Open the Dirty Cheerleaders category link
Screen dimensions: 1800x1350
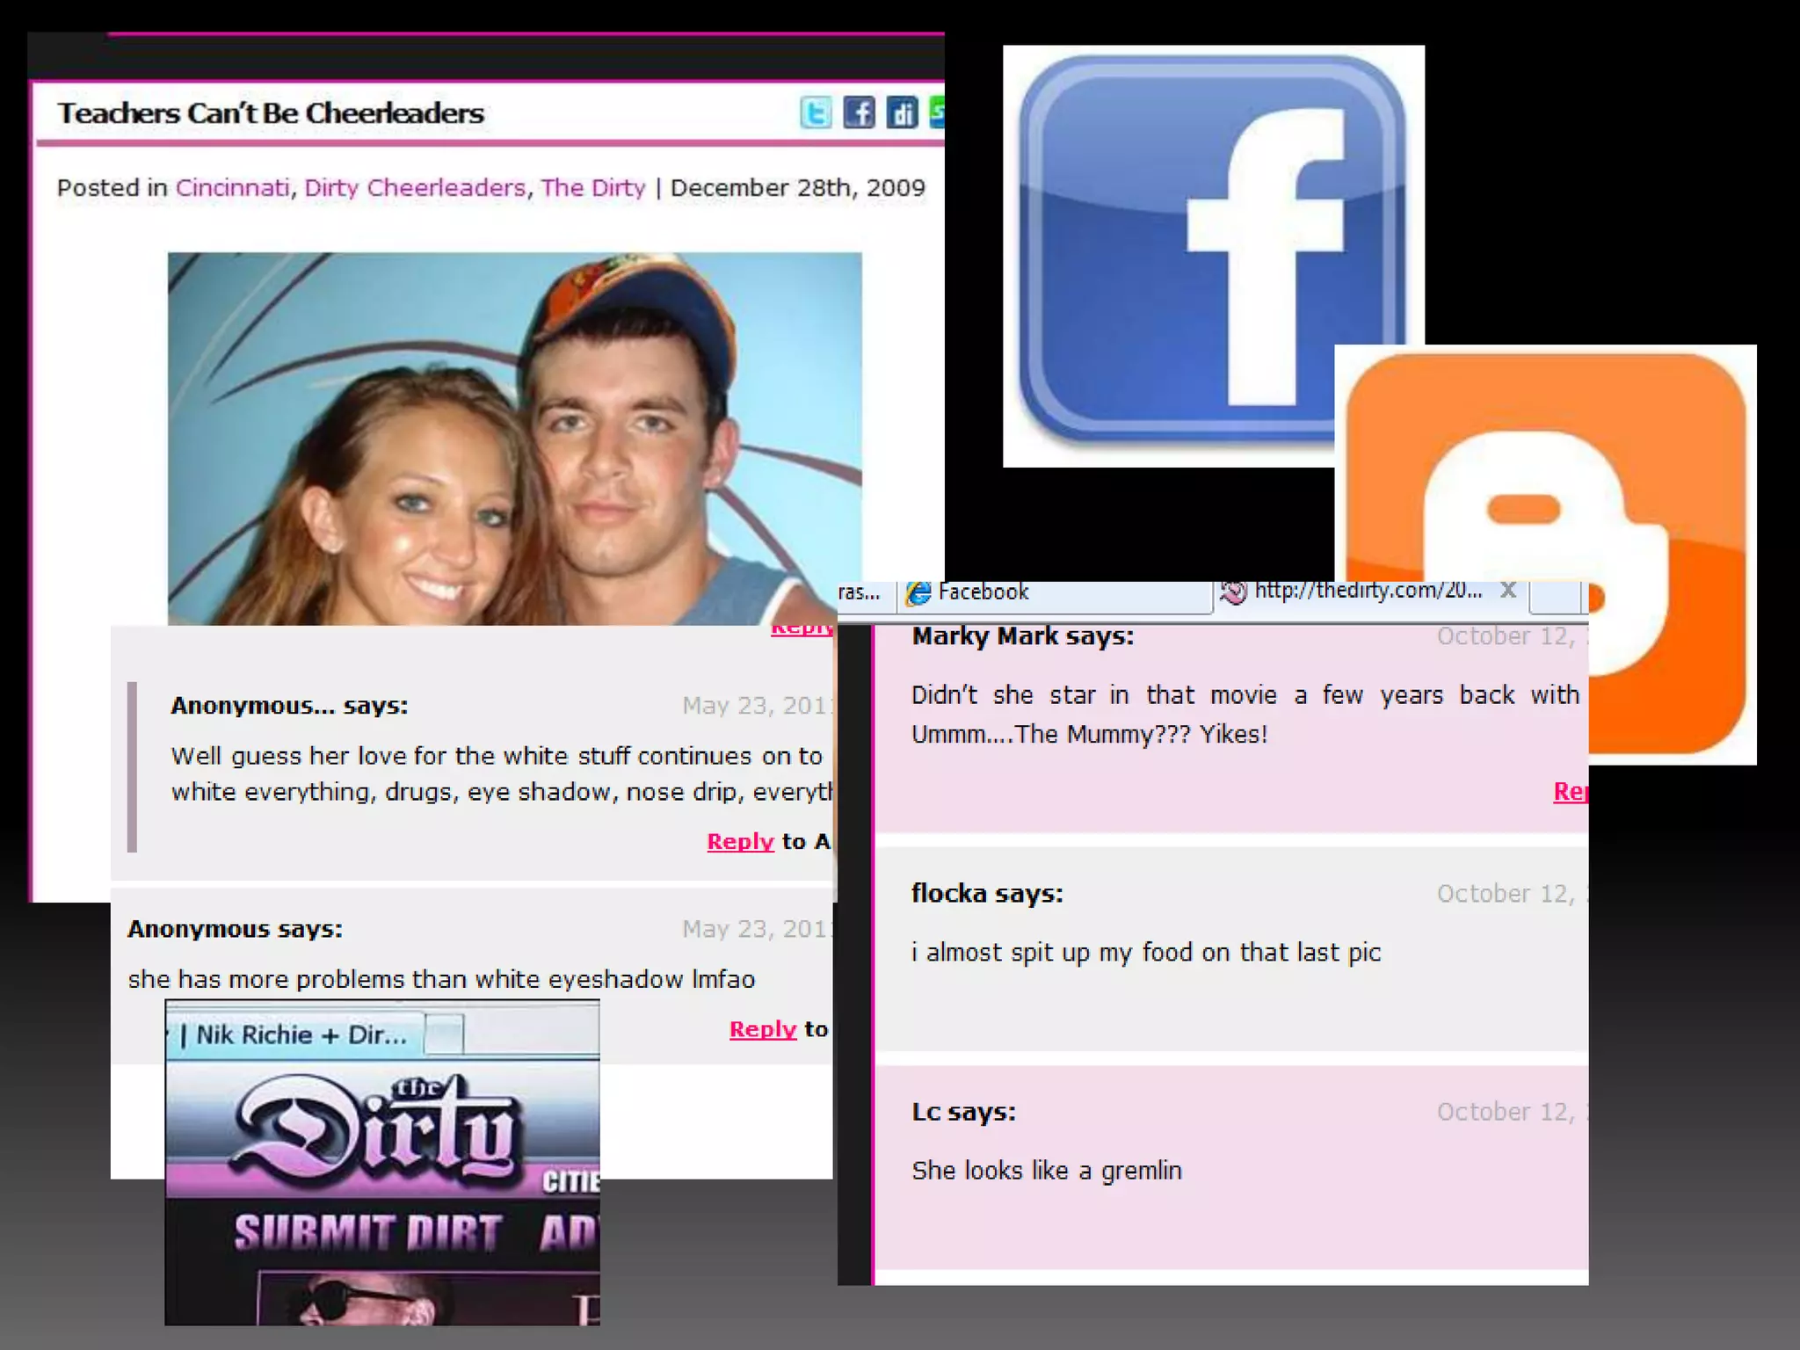[x=415, y=187]
